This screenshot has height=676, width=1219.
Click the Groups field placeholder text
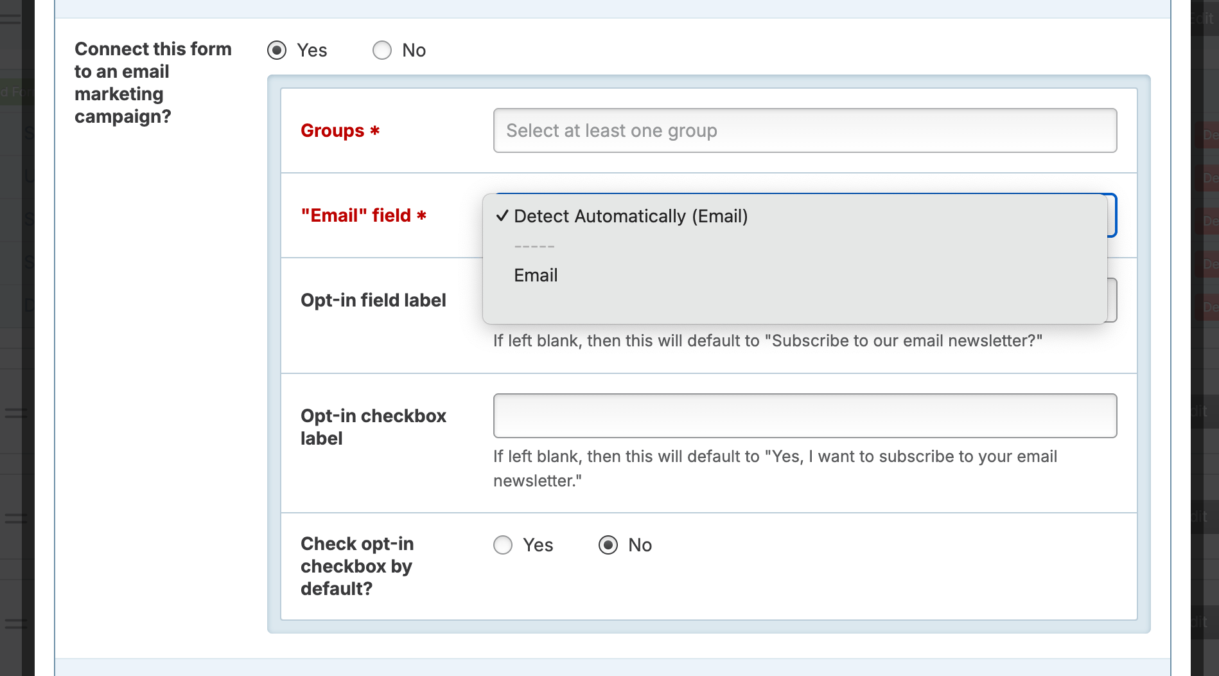(611, 130)
